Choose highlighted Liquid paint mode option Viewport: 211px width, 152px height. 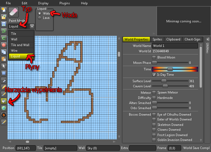tap(21, 56)
